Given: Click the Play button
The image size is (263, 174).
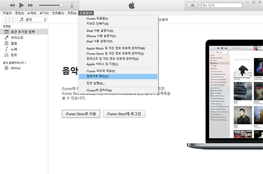Looking at the screenshot, I should pos(21,5).
